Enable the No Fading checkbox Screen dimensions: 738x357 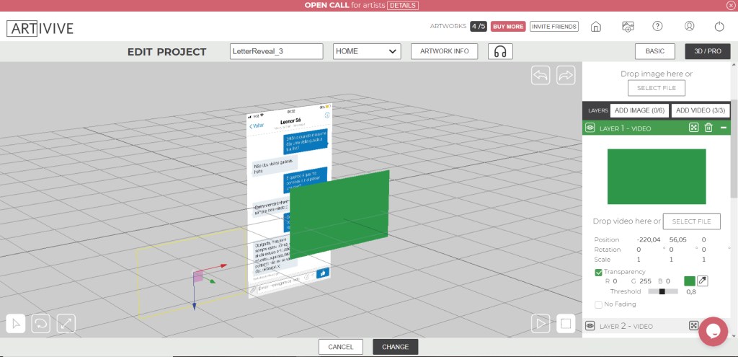pyautogui.click(x=599, y=304)
